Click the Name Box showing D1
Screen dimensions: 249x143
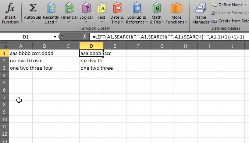[x=26, y=37]
